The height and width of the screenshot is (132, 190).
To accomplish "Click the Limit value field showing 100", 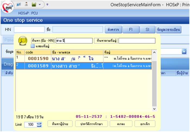I will 30,124.
